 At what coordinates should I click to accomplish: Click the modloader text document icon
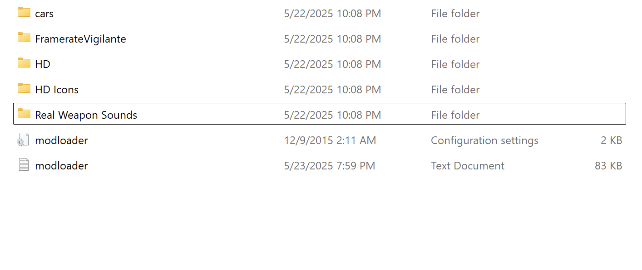(x=24, y=165)
